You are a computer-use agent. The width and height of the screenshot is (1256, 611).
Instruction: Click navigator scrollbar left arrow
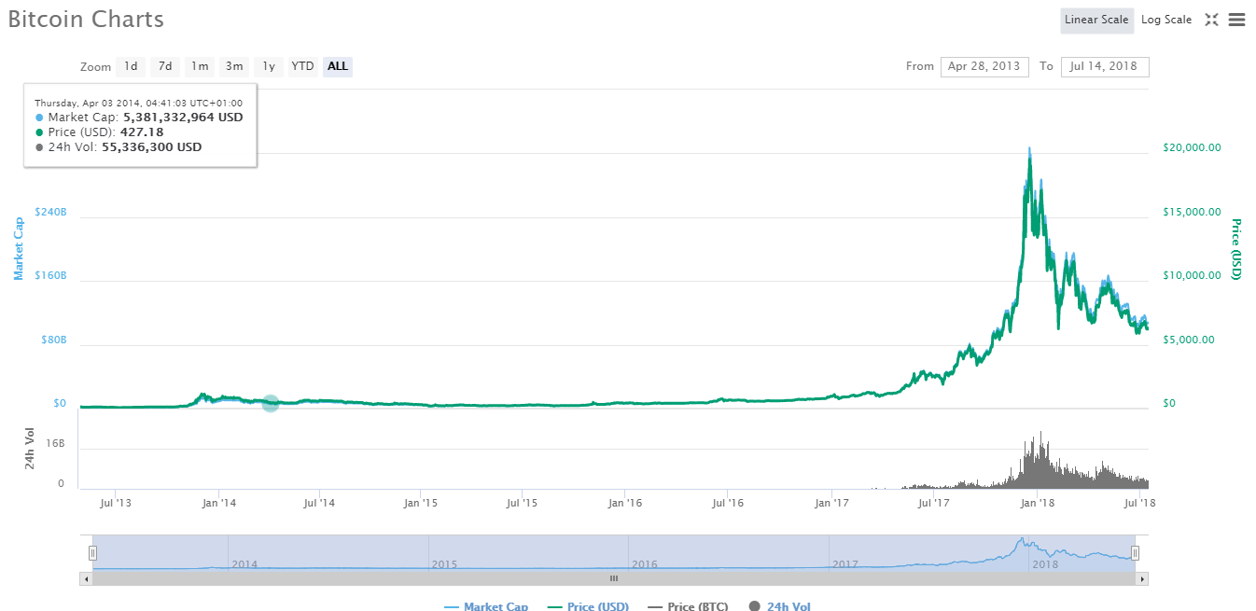coord(86,578)
